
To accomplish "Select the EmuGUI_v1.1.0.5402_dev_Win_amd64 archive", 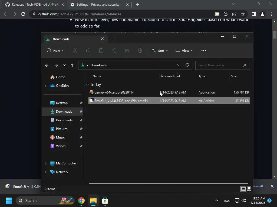I will point(169,101).
